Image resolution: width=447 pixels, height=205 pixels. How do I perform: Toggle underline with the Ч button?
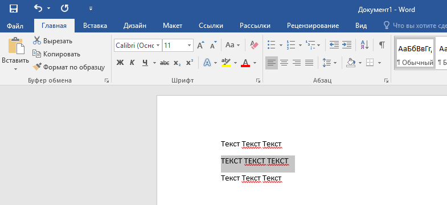tap(145, 63)
